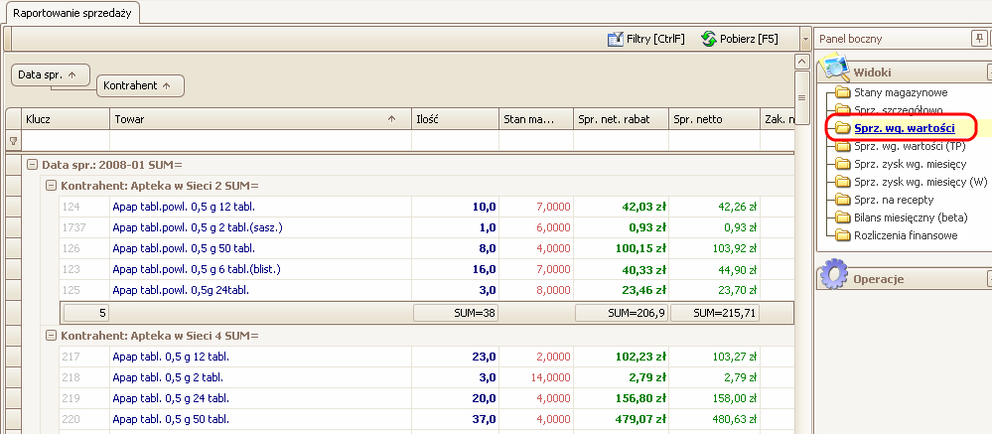The height and width of the screenshot is (434, 992).
Task: Click the Widoki magnifier icon
Action: (x=833, y=68)
